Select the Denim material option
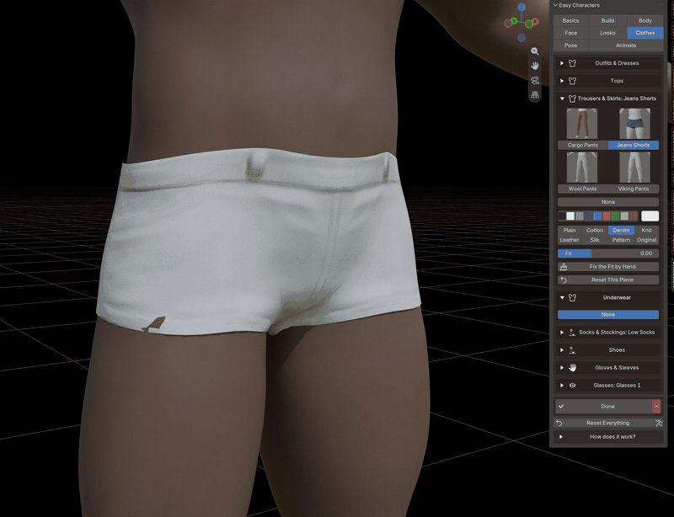This screenshot has width=674, height=517. (x=621, y=231)
